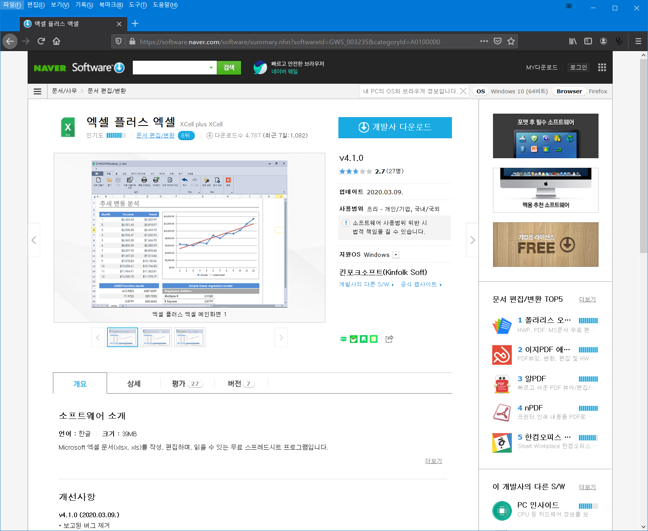Open MY다운로드 link
The width and height of the screenshot is (648, 531).
click(x=542, y=68)
